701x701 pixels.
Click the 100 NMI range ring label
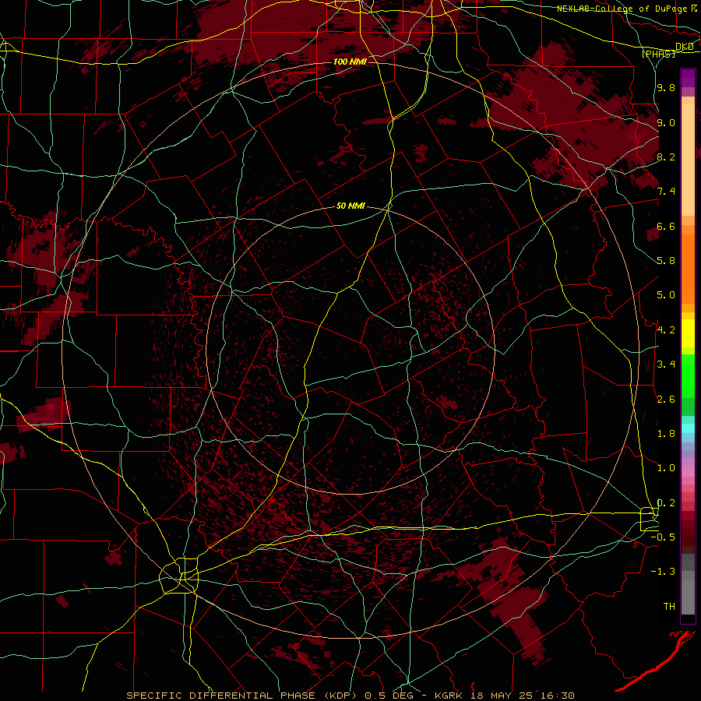coord(350,62)
